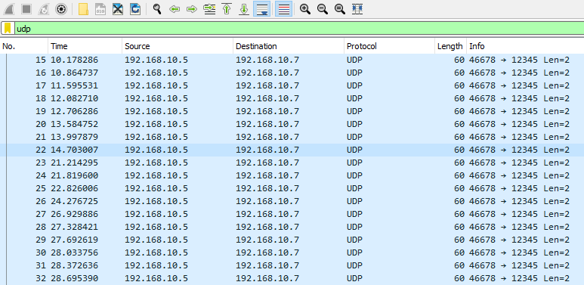The image size is (584, 285).
Task: Select packet number 26
Action: pos(292,201)
